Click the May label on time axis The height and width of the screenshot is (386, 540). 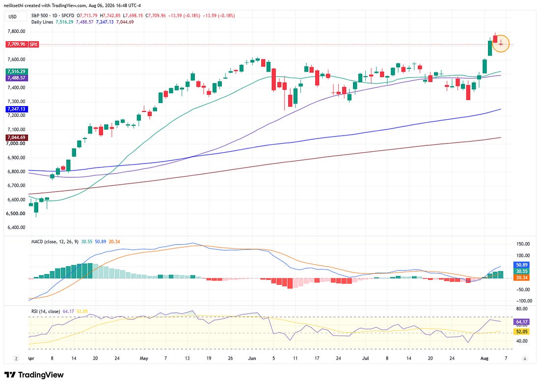144,358
